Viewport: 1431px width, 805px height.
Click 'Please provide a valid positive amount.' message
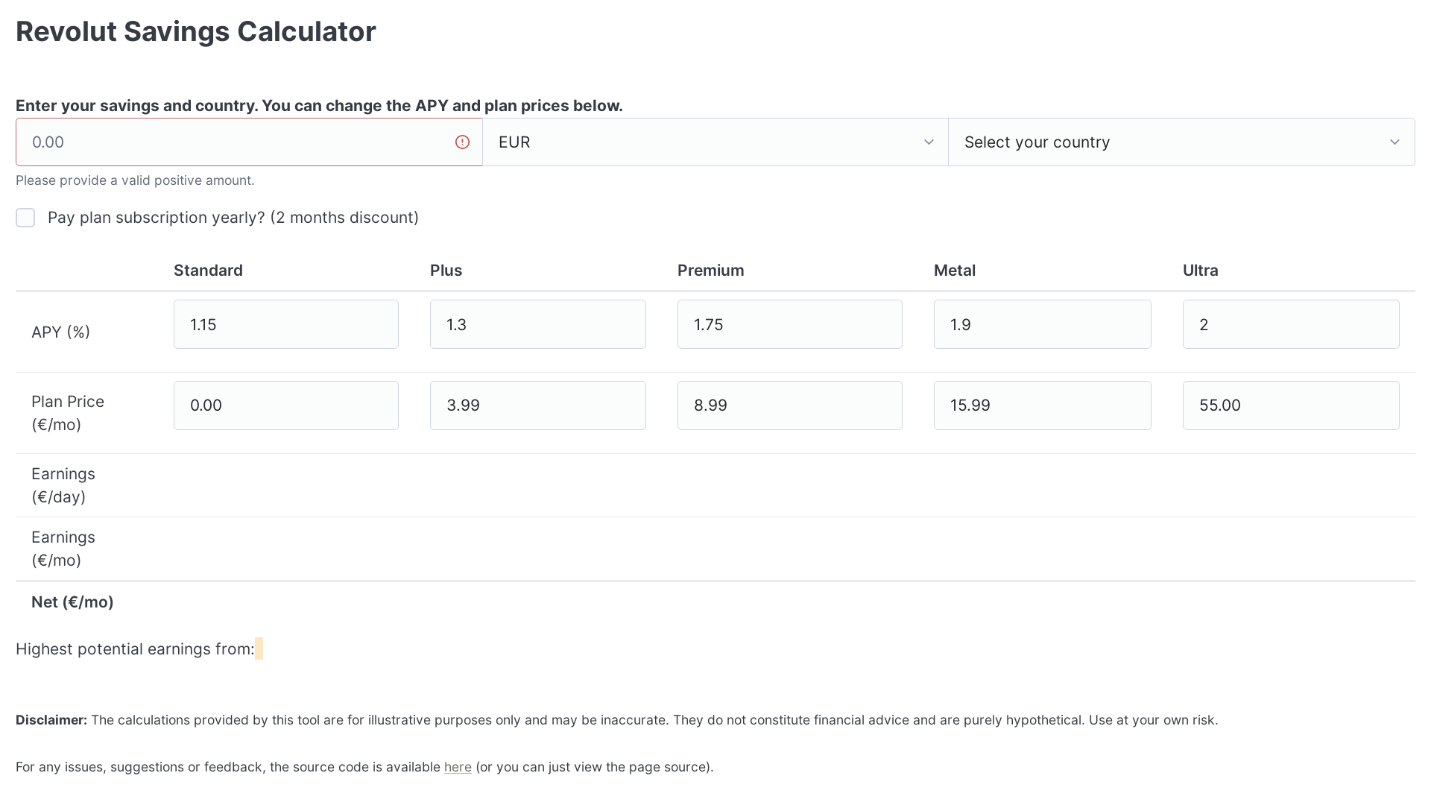[135, 180]
